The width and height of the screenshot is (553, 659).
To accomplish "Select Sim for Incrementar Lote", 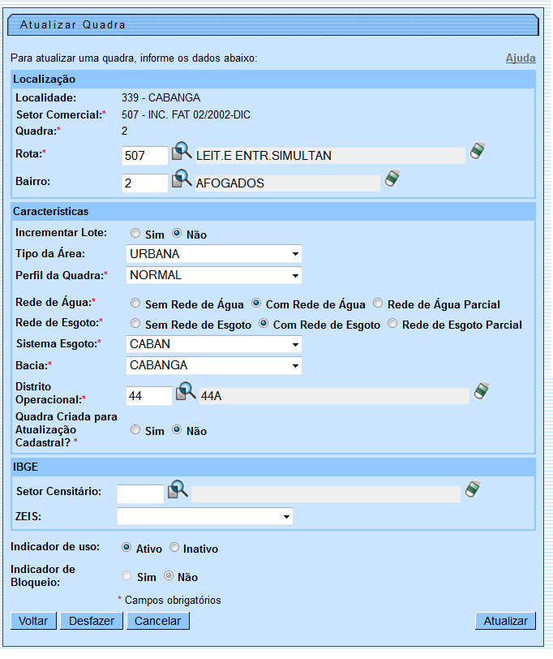I will coord(135,234).
